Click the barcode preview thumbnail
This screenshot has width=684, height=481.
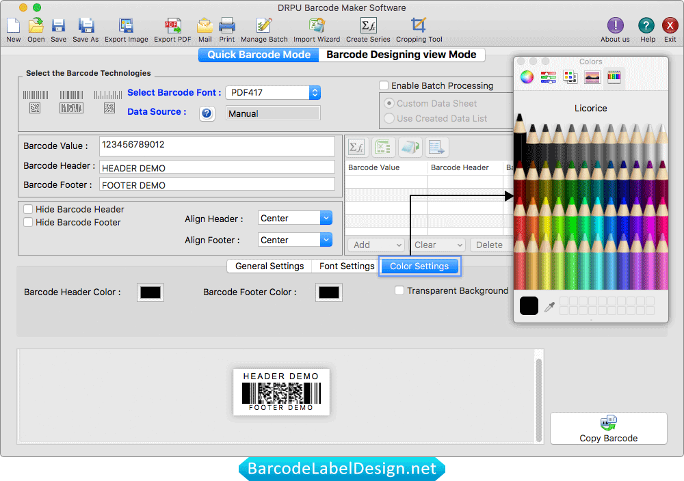point(281,391)
